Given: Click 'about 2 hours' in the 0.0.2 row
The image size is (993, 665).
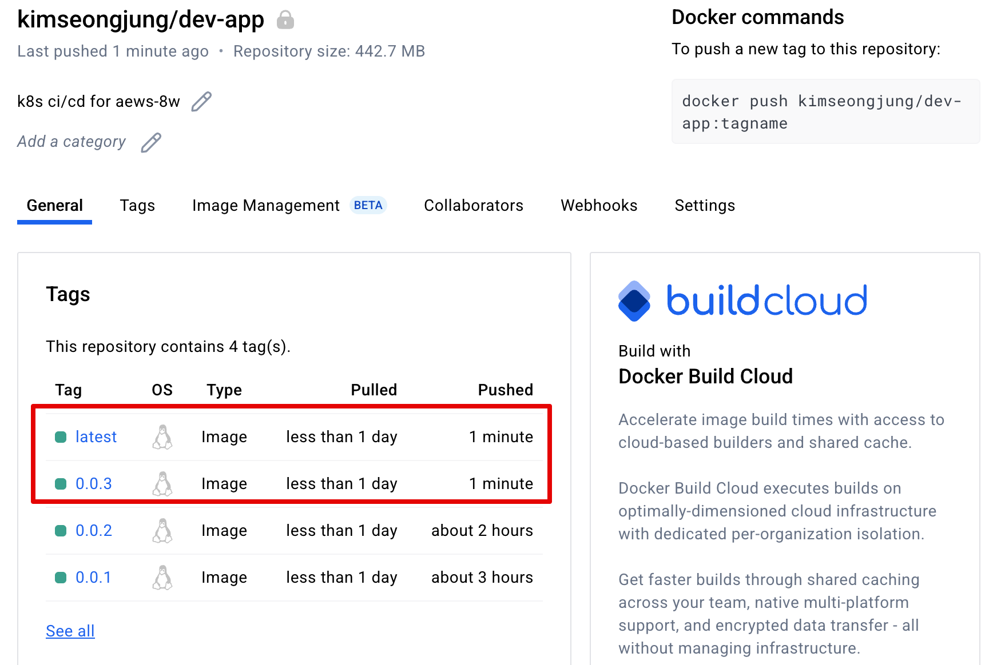Looking at the screenshot, I should (482, 531).
